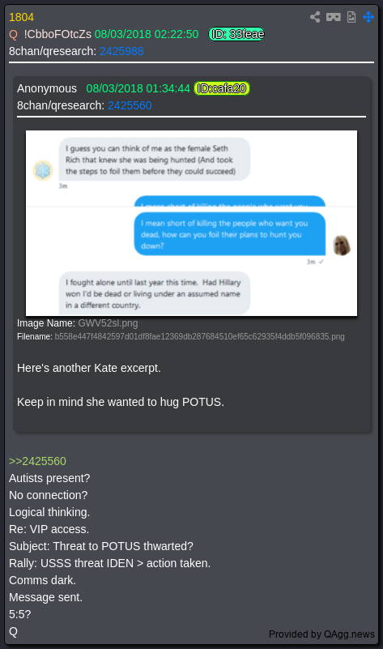Click the Anonymous poster name
This screenshot has height=649, width=383.
click(47, 88)
